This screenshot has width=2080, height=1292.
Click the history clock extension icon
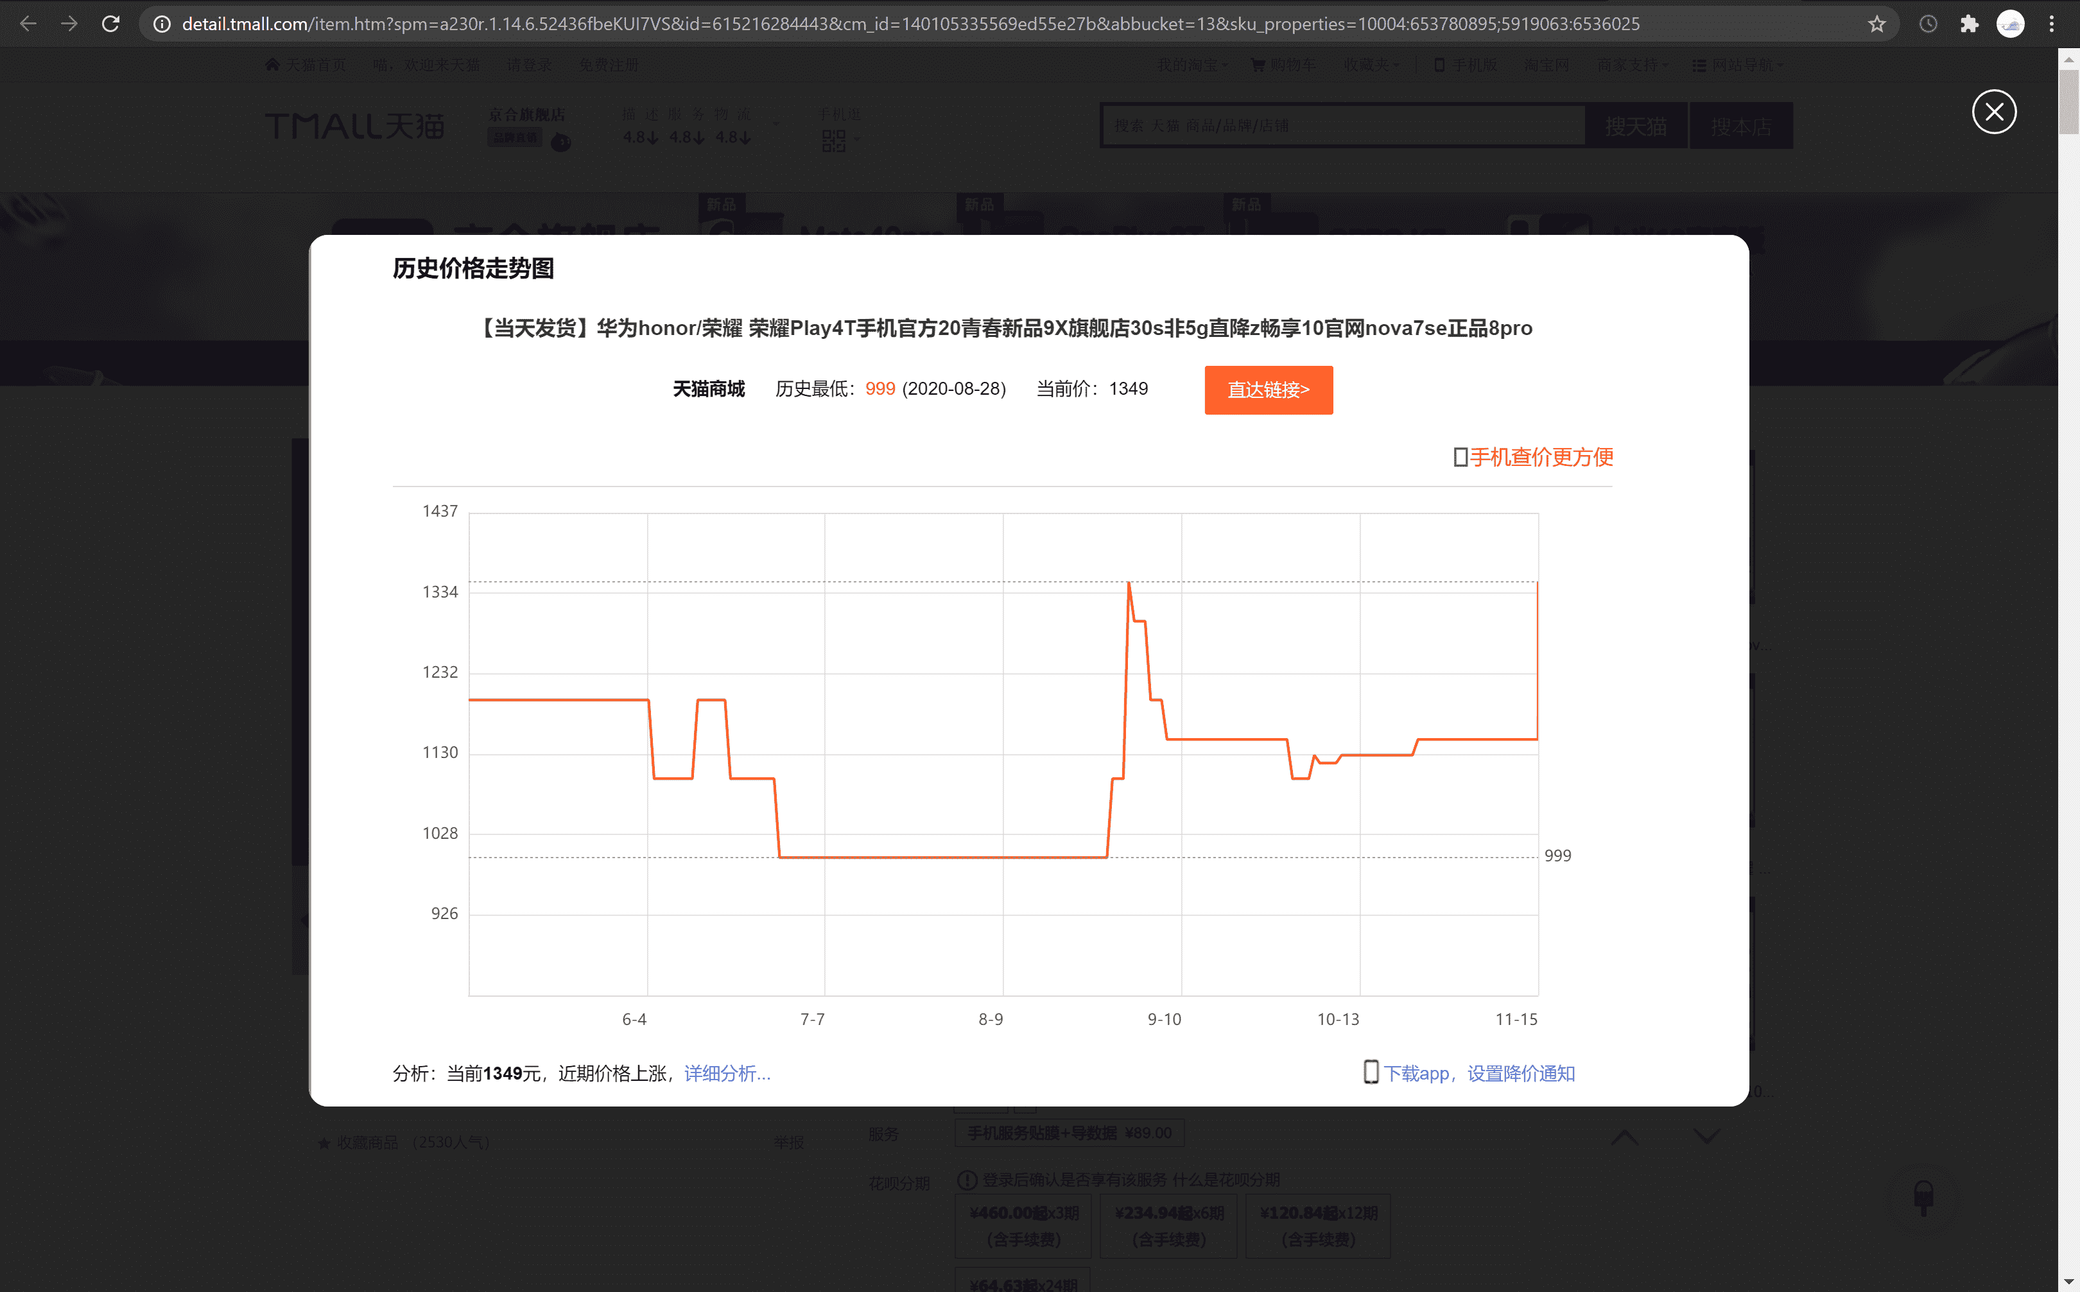1928,24
